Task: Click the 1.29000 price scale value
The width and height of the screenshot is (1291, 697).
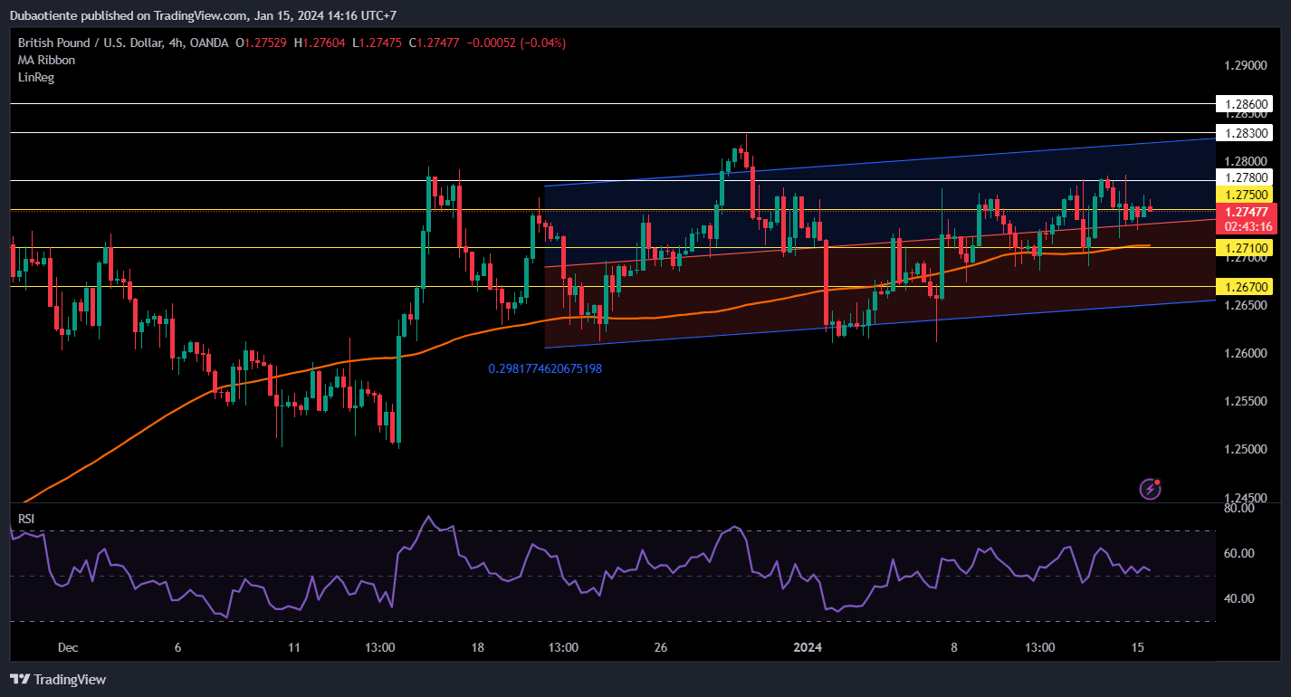Action: click(1246, 66)
